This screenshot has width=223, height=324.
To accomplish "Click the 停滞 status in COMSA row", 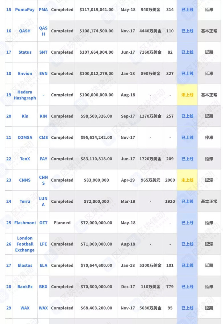I will pyautogui.click(x=209, y=138).
